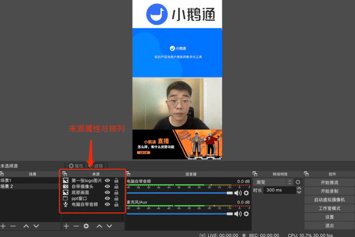Click the 小鹅通 直播 bottom banner in preview

(x=177, y=144)
